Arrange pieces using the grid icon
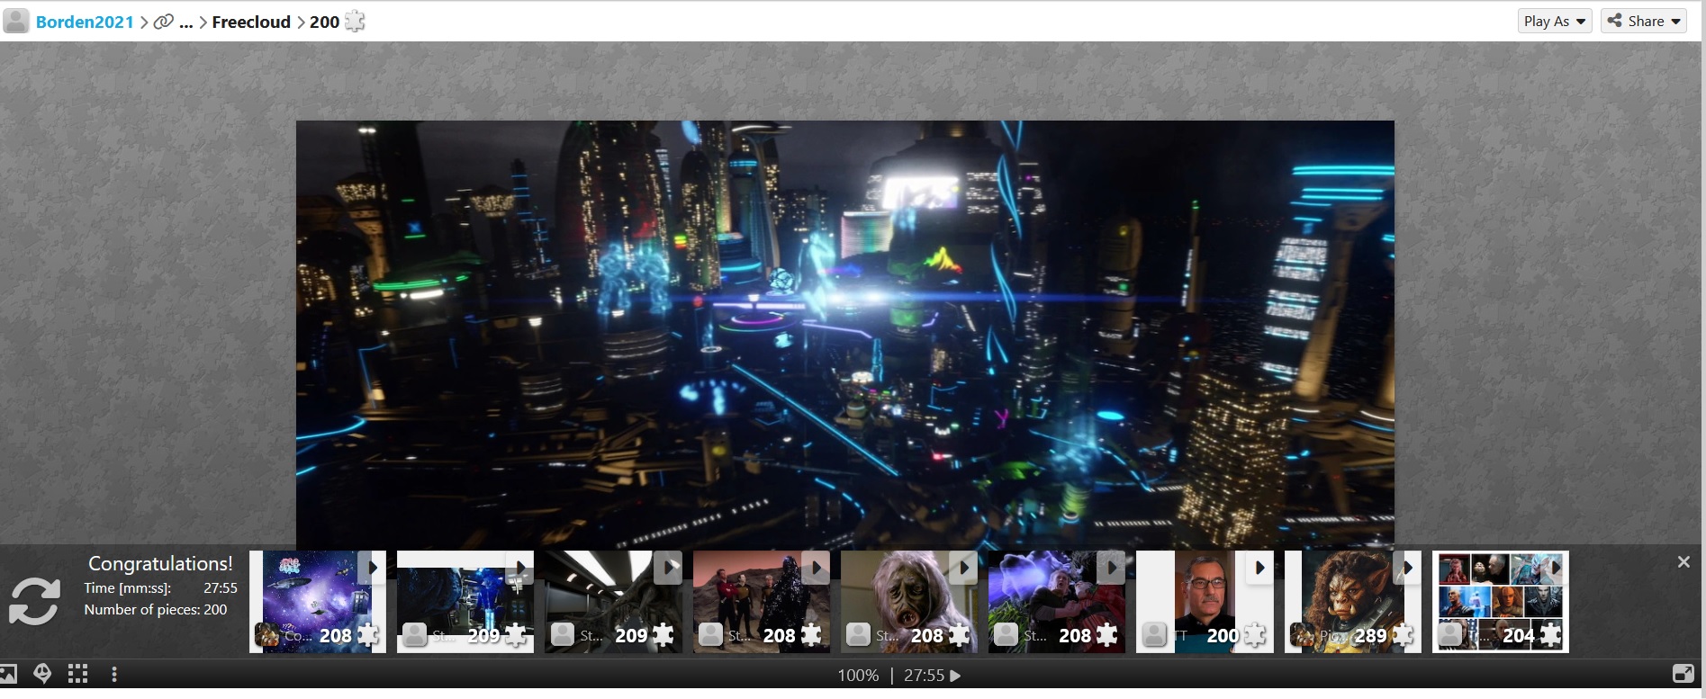 click(x=78, y=674)
